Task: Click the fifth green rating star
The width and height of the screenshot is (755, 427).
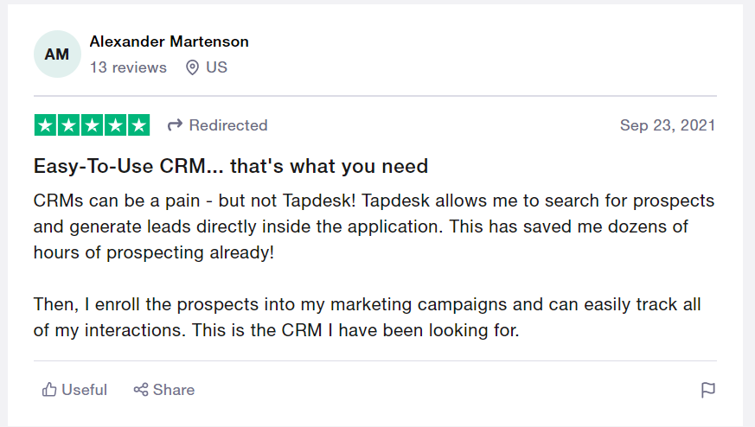Action: (x=138, y=125)
